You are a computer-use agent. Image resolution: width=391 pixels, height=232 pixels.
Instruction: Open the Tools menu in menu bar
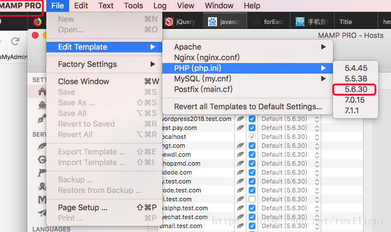[x=133, y=6]
